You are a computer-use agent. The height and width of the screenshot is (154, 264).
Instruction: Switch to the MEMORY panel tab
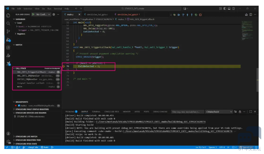pyautogui.click(x=127, y=112)
